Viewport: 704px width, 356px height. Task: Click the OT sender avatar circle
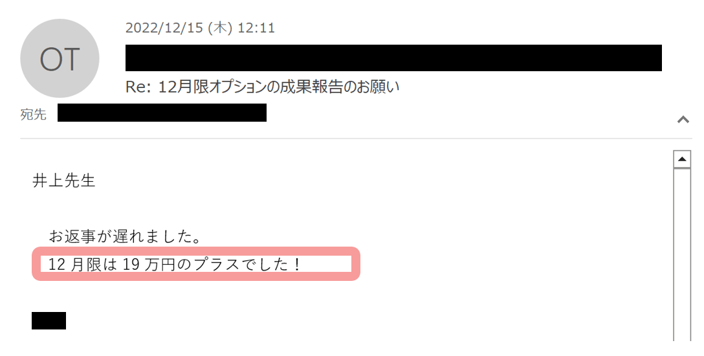(60, 58)
